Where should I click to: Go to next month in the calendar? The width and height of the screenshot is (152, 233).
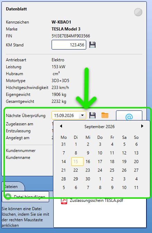tap(142, 126)
